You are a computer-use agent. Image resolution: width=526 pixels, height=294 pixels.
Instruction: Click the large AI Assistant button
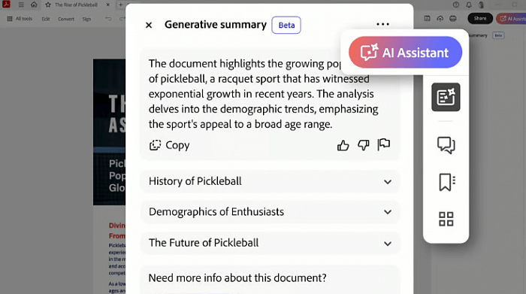[x=405, y=53]
